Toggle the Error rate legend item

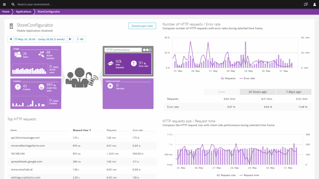pos(247,78)
